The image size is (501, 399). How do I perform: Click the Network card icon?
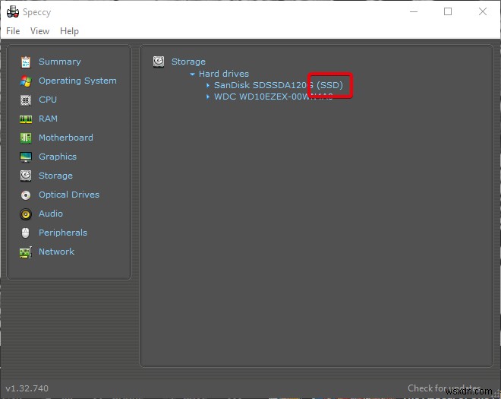[x=26, y=252]
